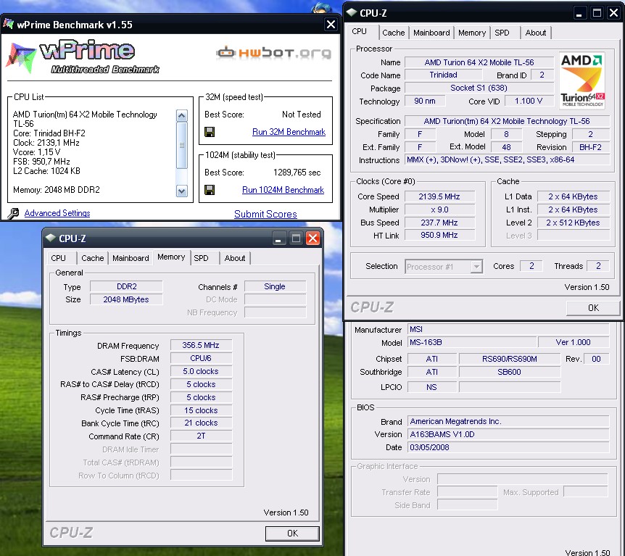Screen dimensions: 625x556
Task: Click the Southbridge SB600 field
Action: [x=510, y=372]
